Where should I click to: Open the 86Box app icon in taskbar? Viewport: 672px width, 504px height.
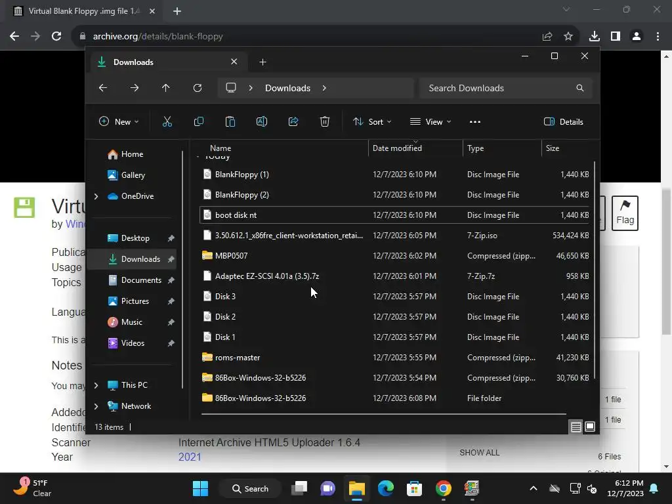pos(471,488)
